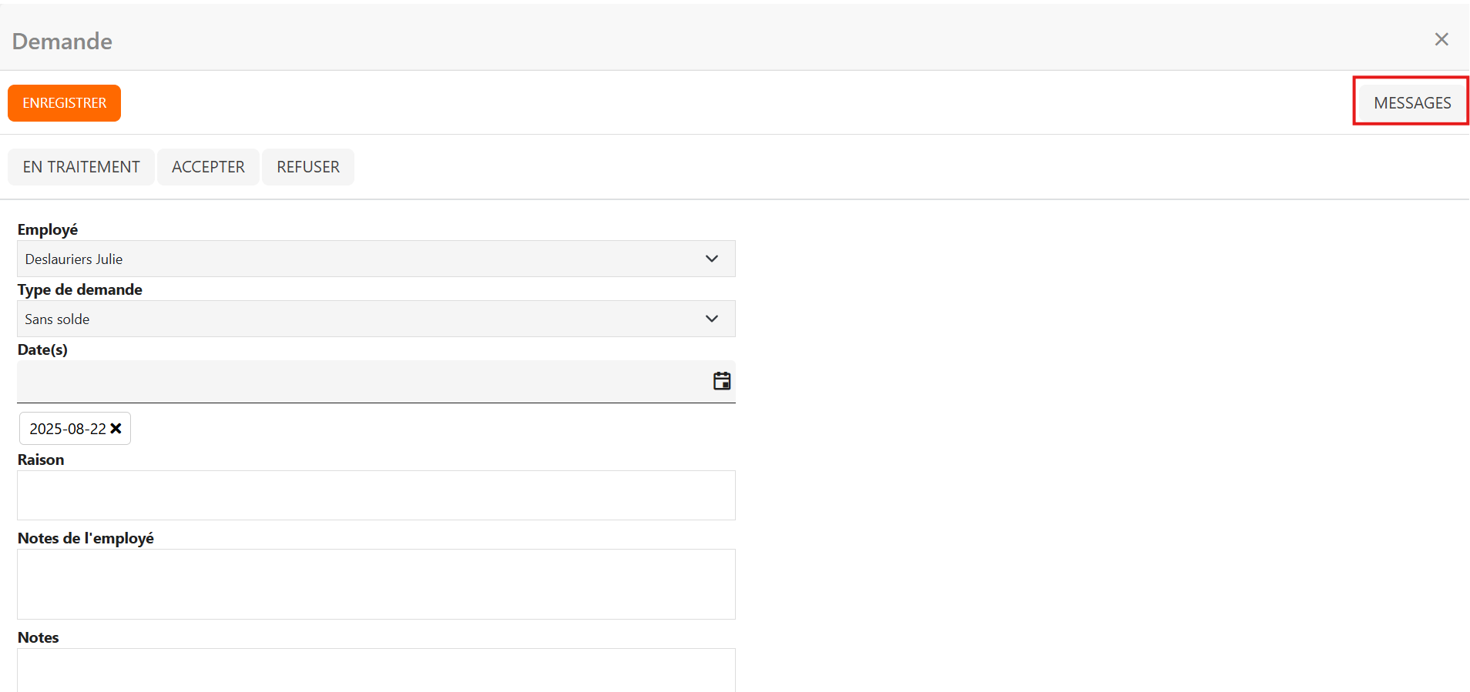This screenshot has height=692, width=1470.
Task: Click the Demande dialog title
Action: pos(62,41)
